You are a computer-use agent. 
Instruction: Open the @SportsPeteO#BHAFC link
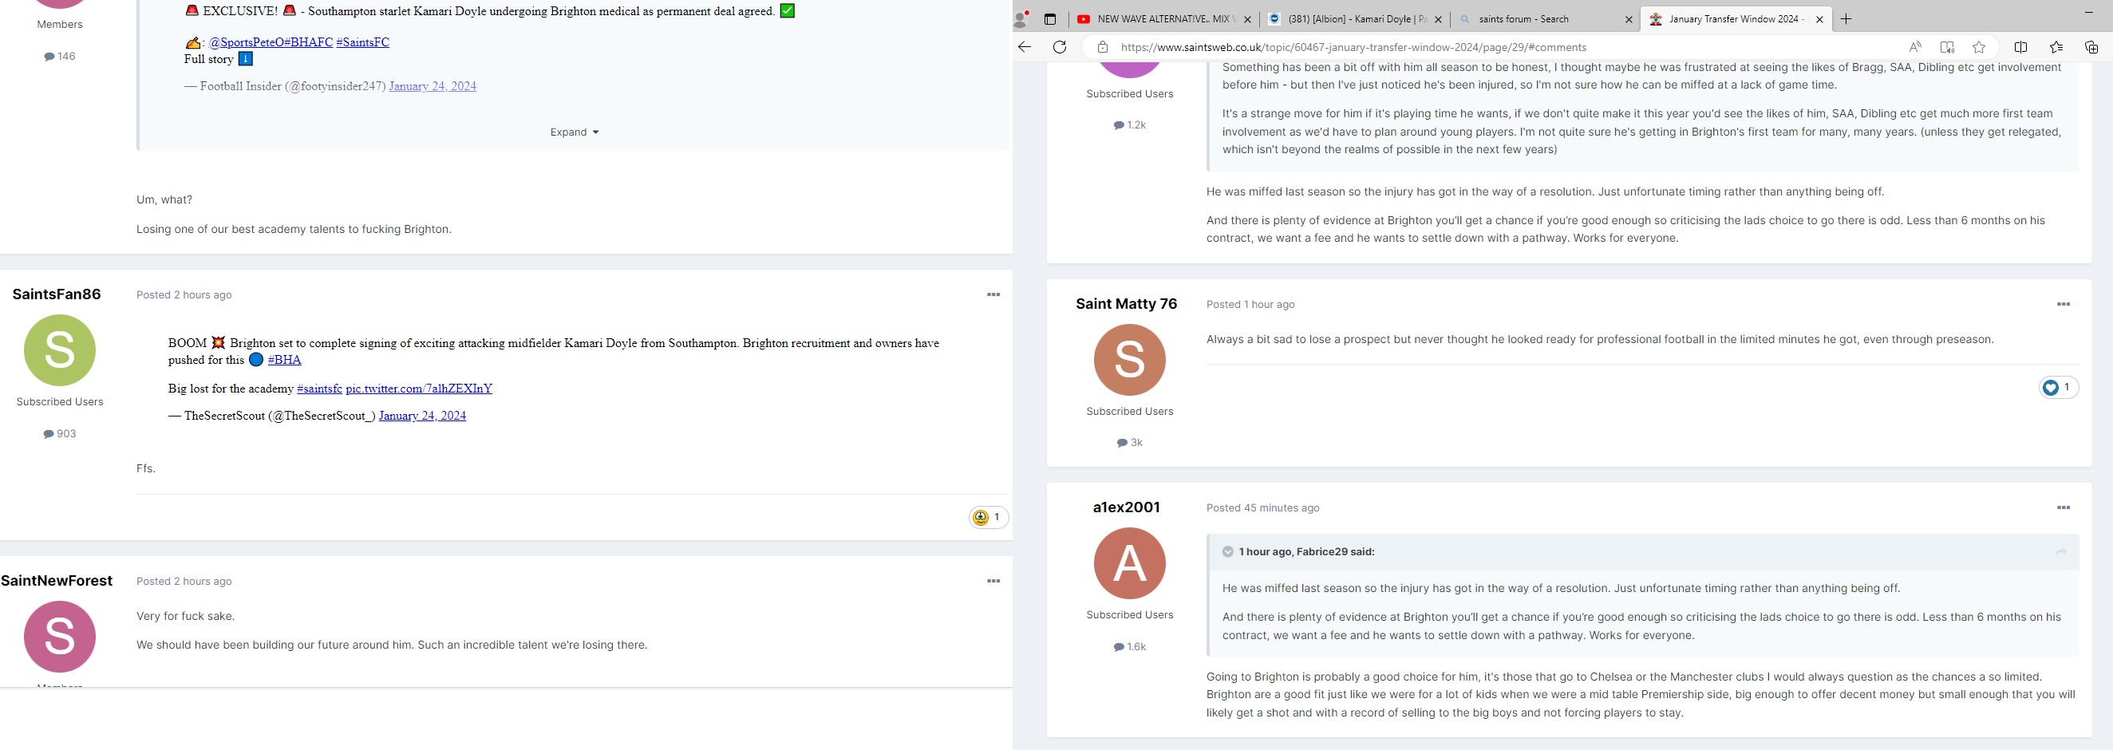(271, 41)
